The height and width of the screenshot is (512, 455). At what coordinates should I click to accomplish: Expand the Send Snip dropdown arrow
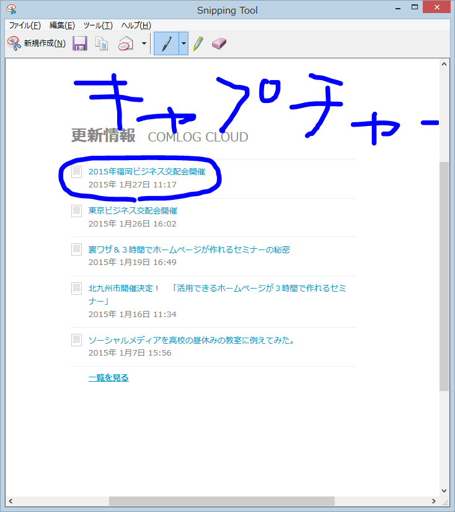tap(144, 43)
